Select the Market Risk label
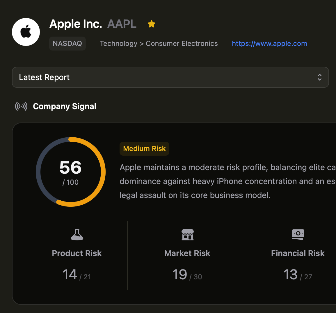Viewport: 336px width, 313px height. 187,253
